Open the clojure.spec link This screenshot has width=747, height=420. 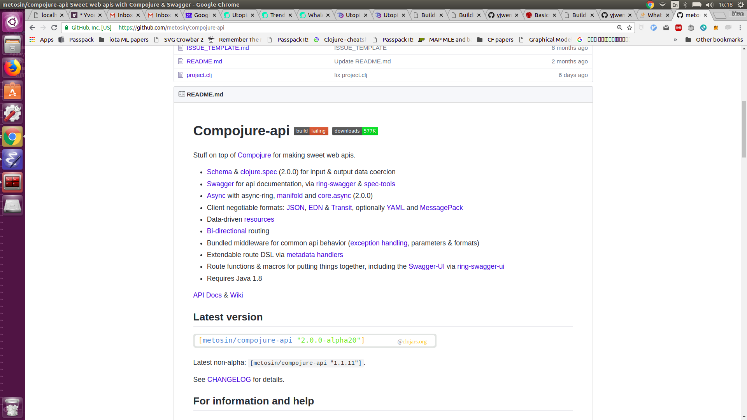pos(258,172)
